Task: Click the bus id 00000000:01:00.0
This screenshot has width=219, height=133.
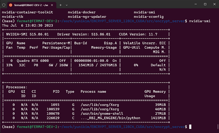Action: point(91,61)
